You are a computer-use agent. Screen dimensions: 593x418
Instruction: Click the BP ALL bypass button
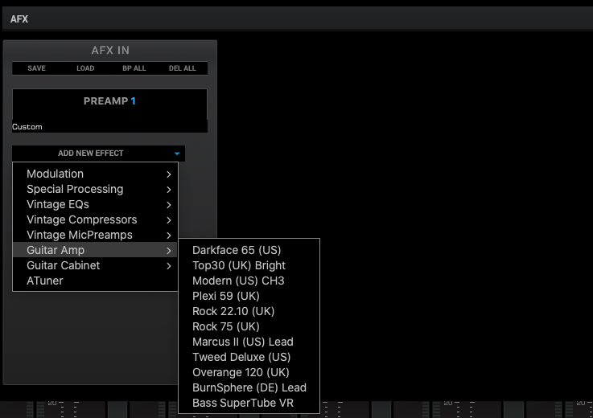(x=134, y=68)
